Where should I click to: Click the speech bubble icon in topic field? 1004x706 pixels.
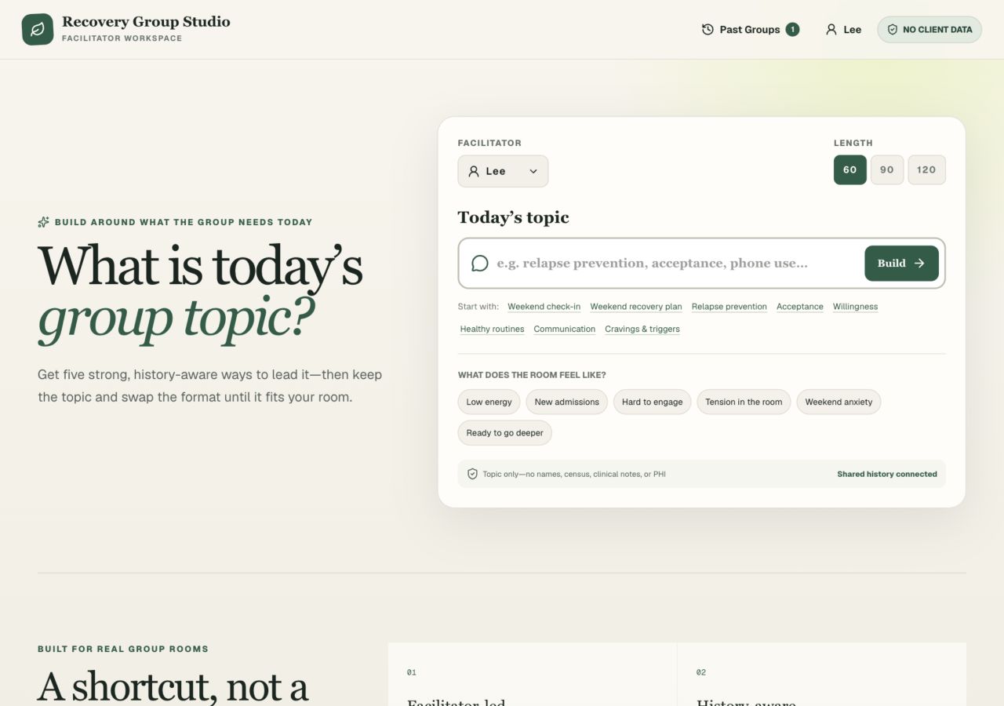tap(480, 264)
